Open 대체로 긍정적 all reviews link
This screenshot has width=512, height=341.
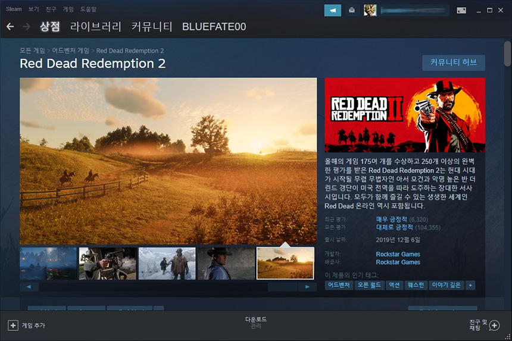point(395,227)
